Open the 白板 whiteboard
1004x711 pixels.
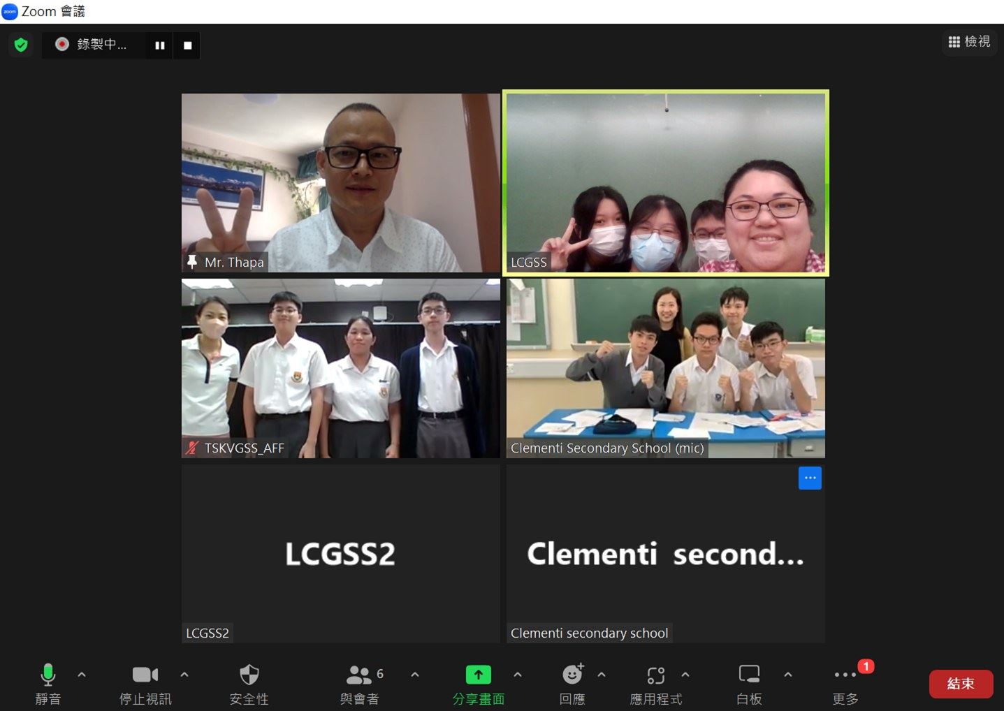pyautogui.click(x=749, y=684)
